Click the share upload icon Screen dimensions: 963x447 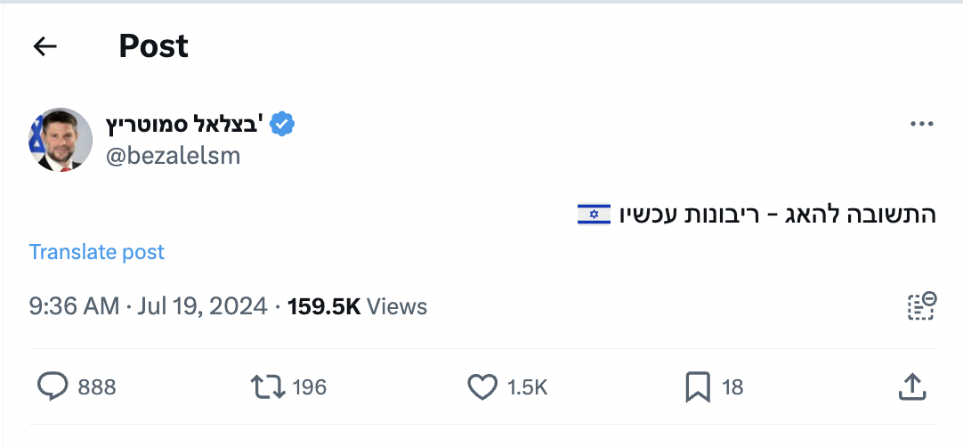coord(912,386)
